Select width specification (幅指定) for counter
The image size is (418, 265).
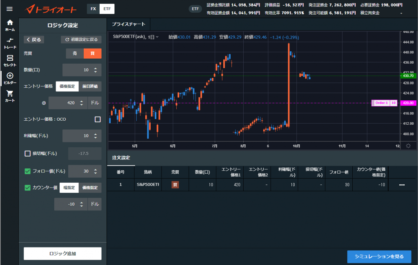click(69, 188)
